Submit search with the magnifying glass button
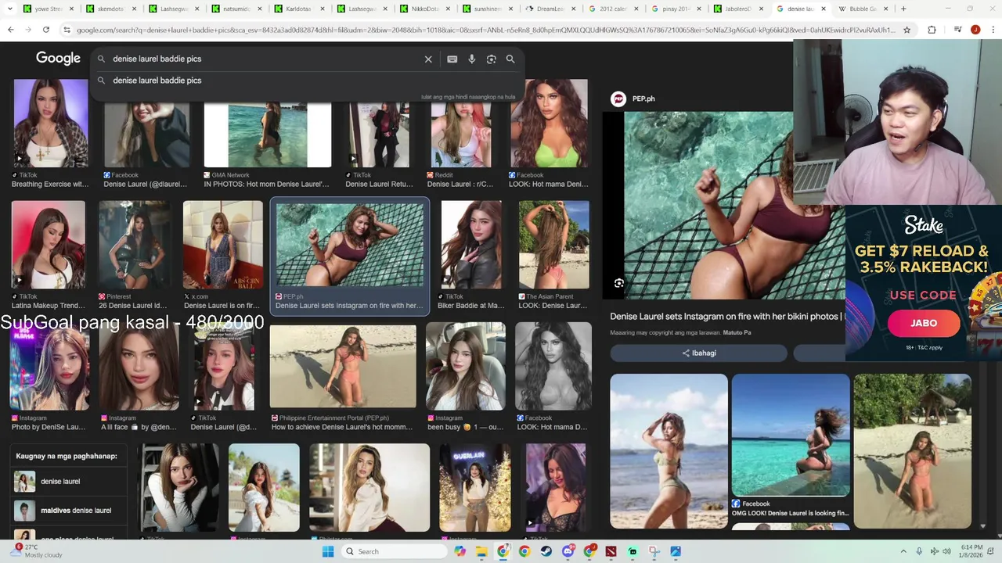 (510, 59)
